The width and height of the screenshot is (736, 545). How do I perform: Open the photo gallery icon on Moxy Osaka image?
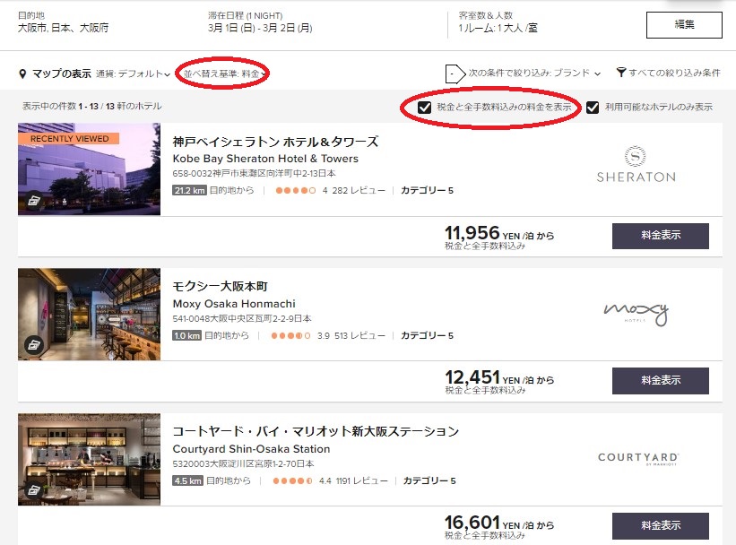pos(34,345)
